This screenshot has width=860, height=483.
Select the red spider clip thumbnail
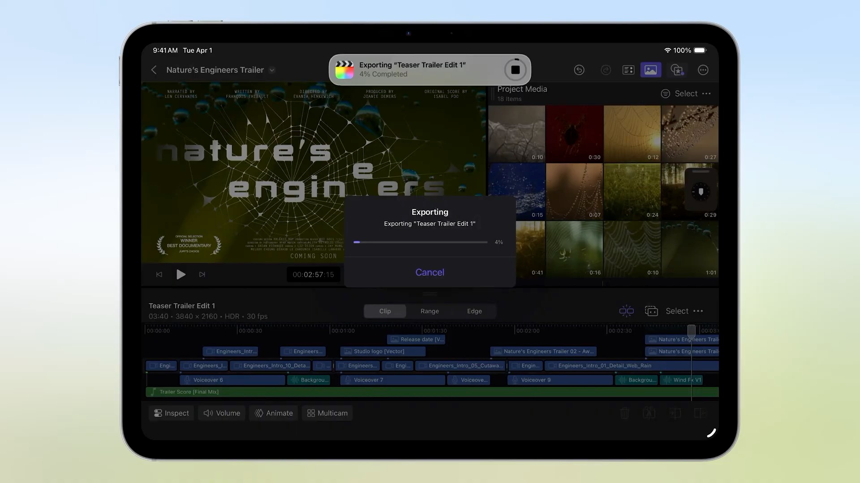pos(574,133)
